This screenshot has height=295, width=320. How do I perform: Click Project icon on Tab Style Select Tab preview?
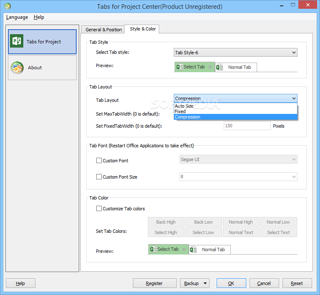click(180, 67)
